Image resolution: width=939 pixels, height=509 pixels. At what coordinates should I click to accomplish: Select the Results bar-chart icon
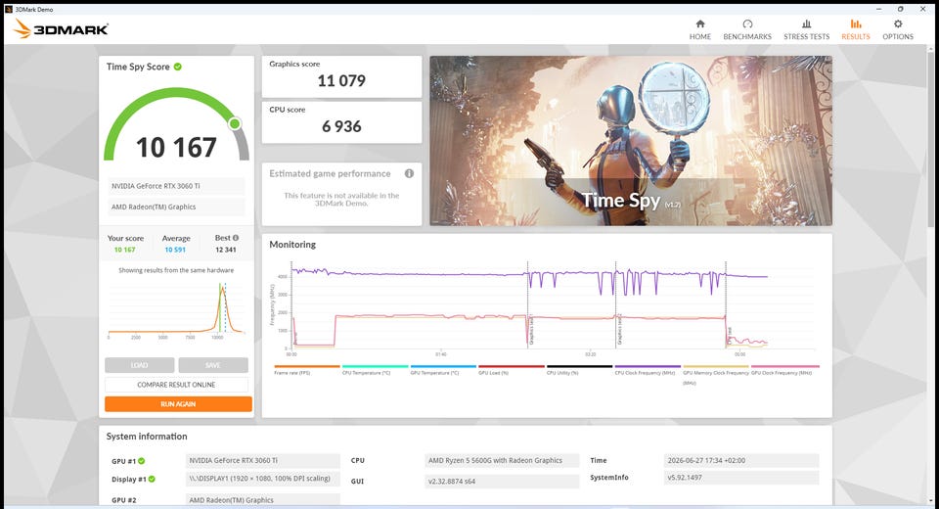(856, 23)
